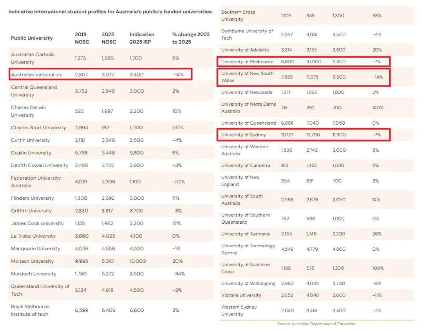Click the '% change 2023 to 2025' header
423x331 pixels.
click(191, 38)
